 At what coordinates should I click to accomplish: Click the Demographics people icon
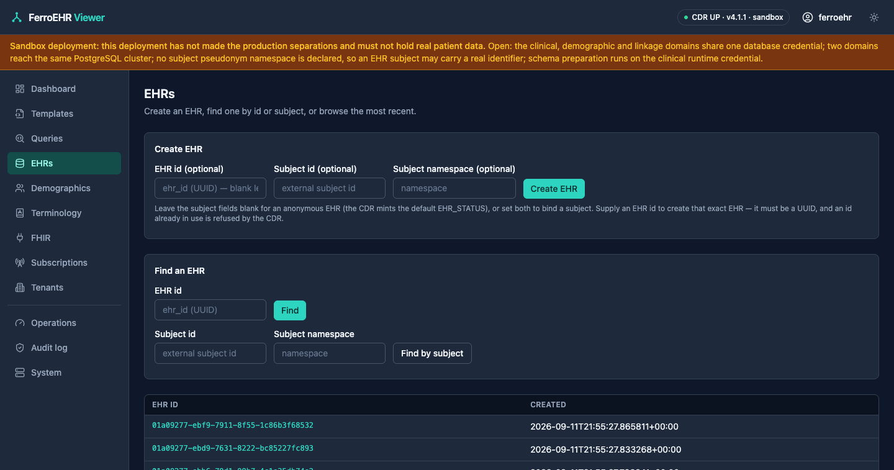pyautogui.click(x=20, y=188)
